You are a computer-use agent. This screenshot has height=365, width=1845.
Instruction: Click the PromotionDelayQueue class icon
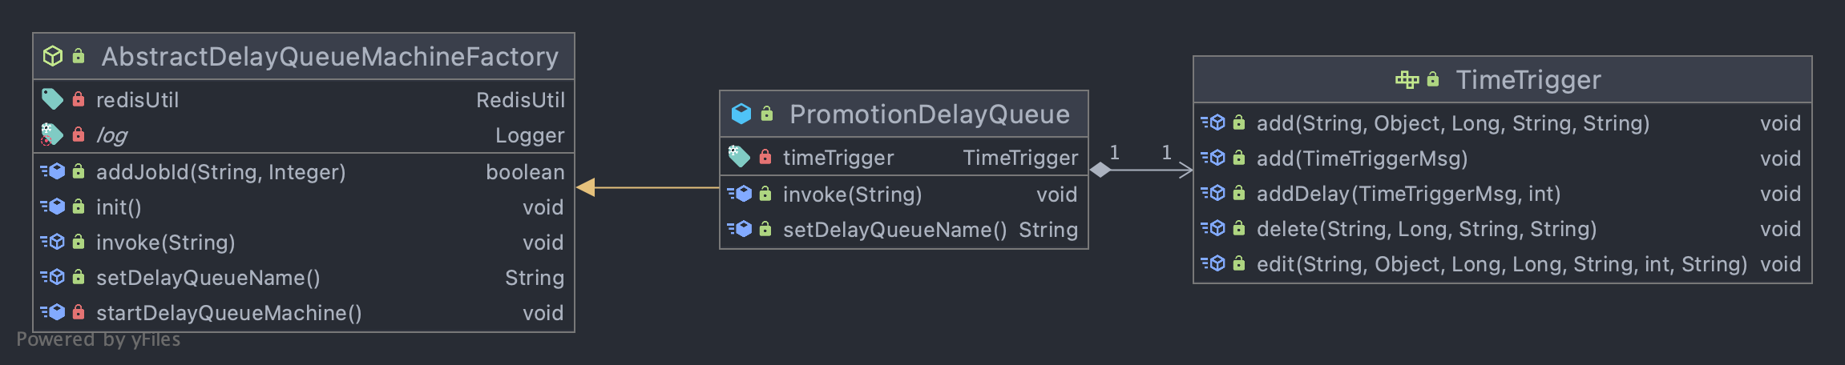tap(741, 114)
